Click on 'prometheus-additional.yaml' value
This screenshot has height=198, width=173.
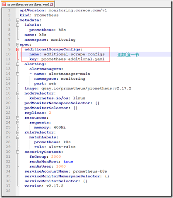tap(73, 59)
